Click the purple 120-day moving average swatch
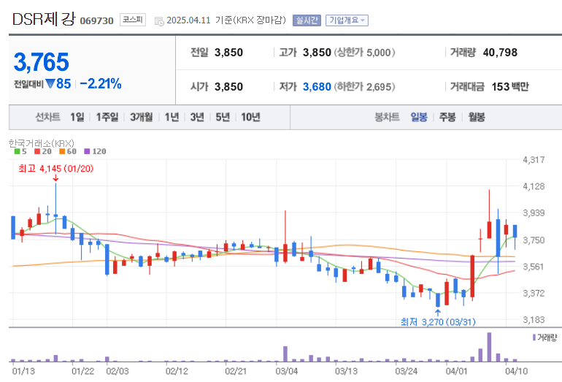562x382 pixels. (87, 151)
